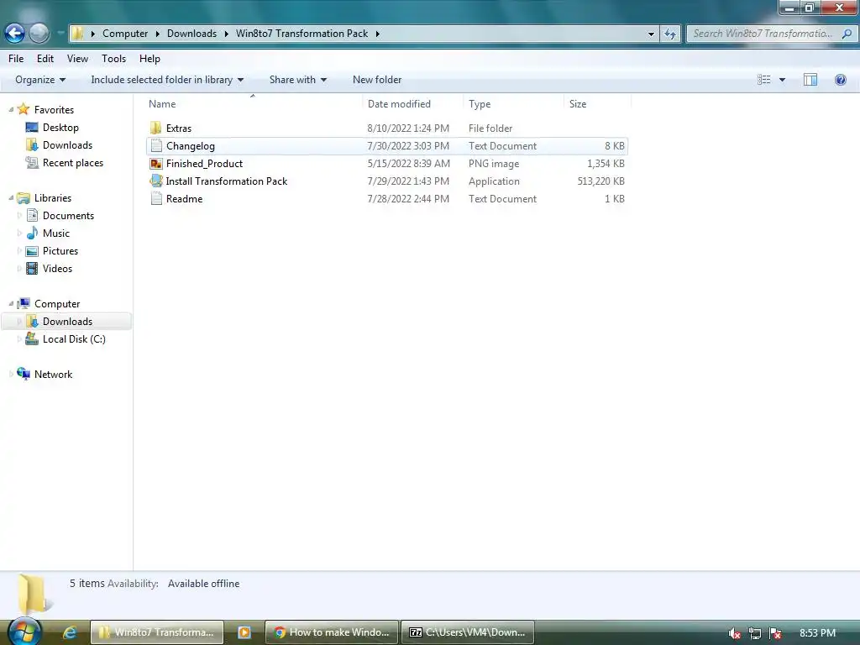
Task: Click the Local Disk (C:) drive icon
Action: click(32, 338)
